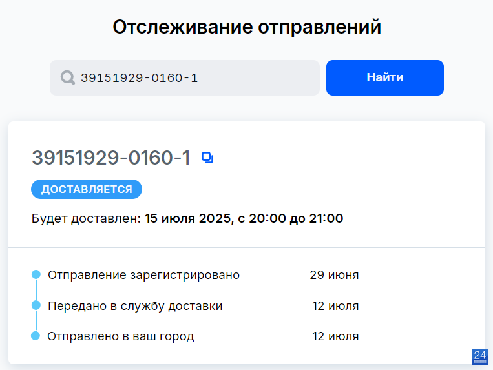Click the Передано в службу доставки entry

point(135,306)
